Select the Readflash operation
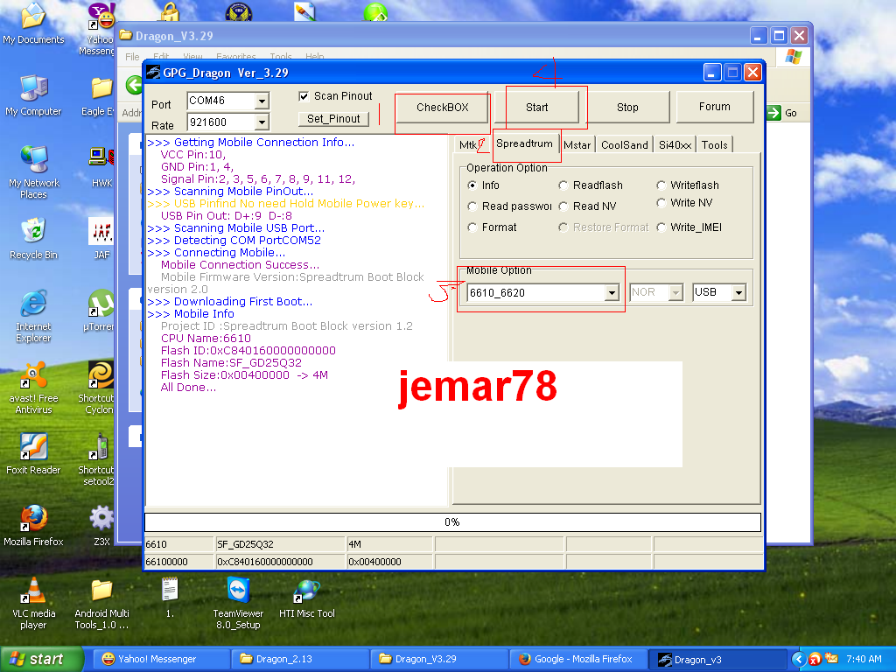This screenshot has width=896, height=672. pos(563,185)
